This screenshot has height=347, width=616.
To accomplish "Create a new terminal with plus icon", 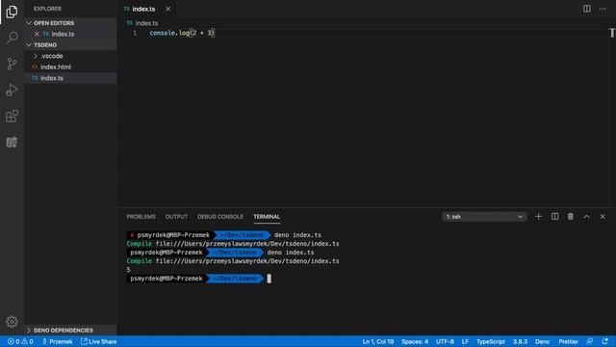I will (x=539, y=216).
